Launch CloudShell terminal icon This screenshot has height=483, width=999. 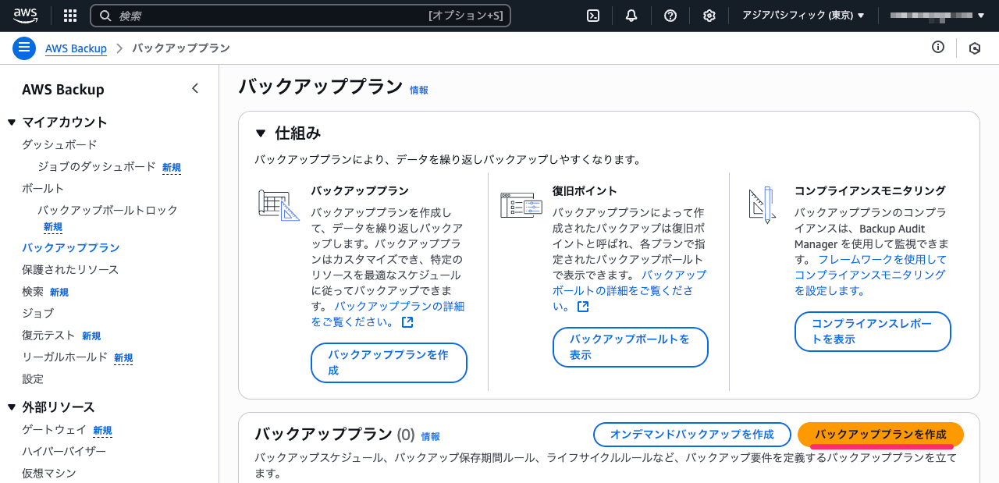[593, 16]
